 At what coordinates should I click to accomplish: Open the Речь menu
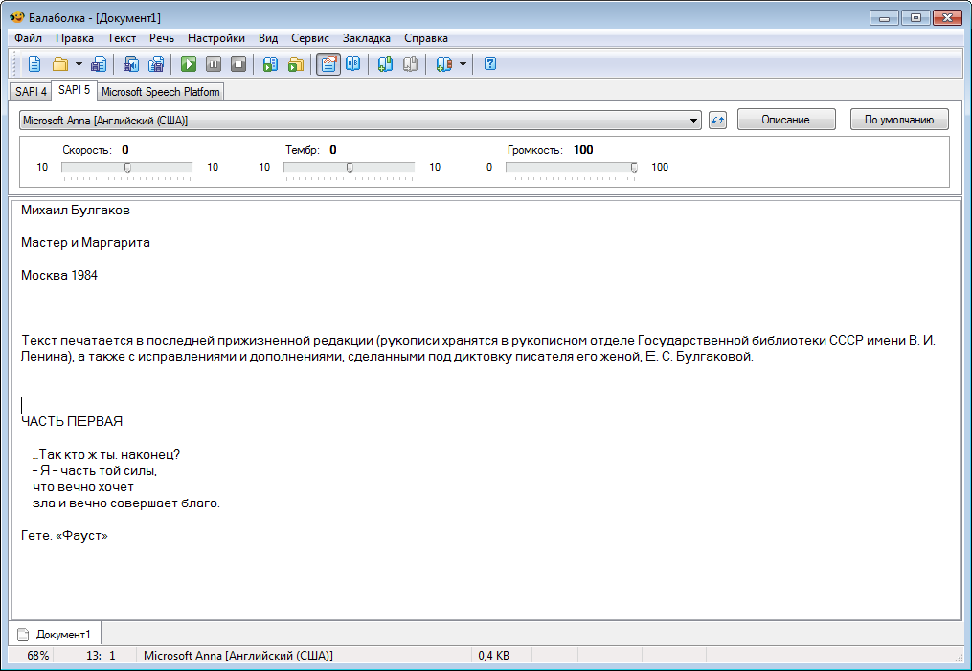click(x=162, y=38)
